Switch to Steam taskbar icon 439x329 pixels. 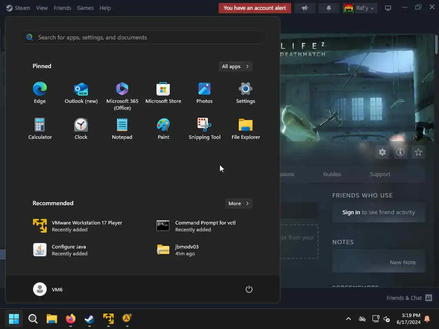click(89, 318)
